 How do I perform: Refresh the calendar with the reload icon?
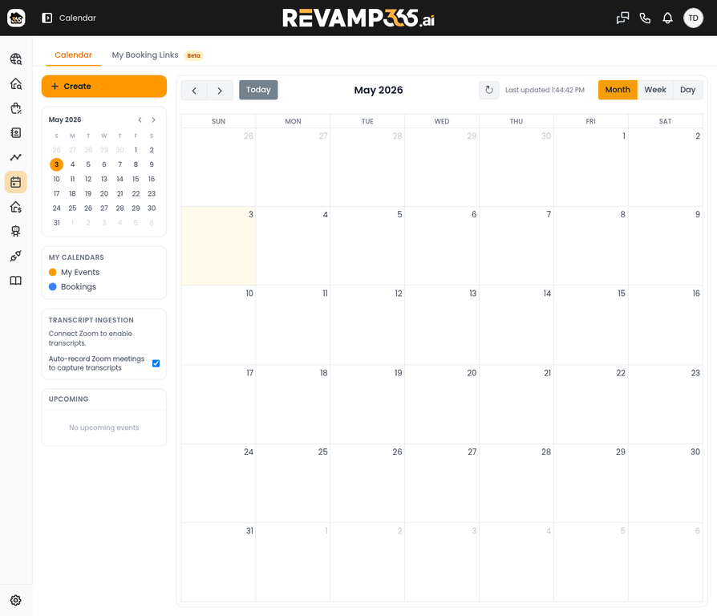[488, 90]
